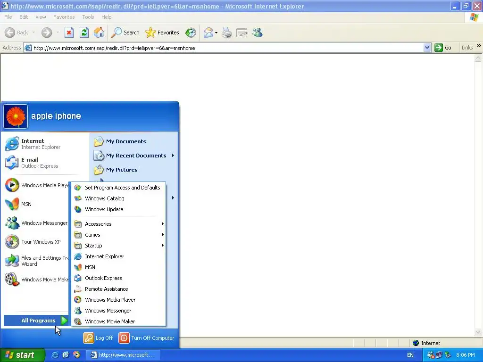This screenshot has width=483, height=362.
Task: Run Windows Update from programs list
Action: tap(118, 209)
